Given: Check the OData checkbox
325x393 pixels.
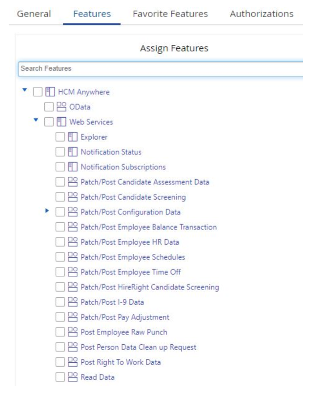Looking at the screenshot, I should tap(49, 107).
